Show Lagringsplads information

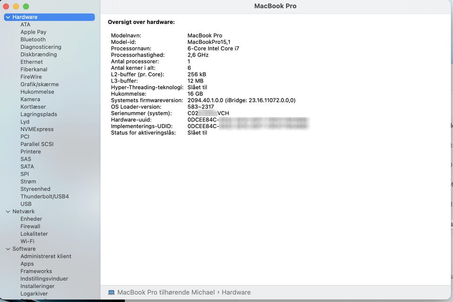[39, 114]
